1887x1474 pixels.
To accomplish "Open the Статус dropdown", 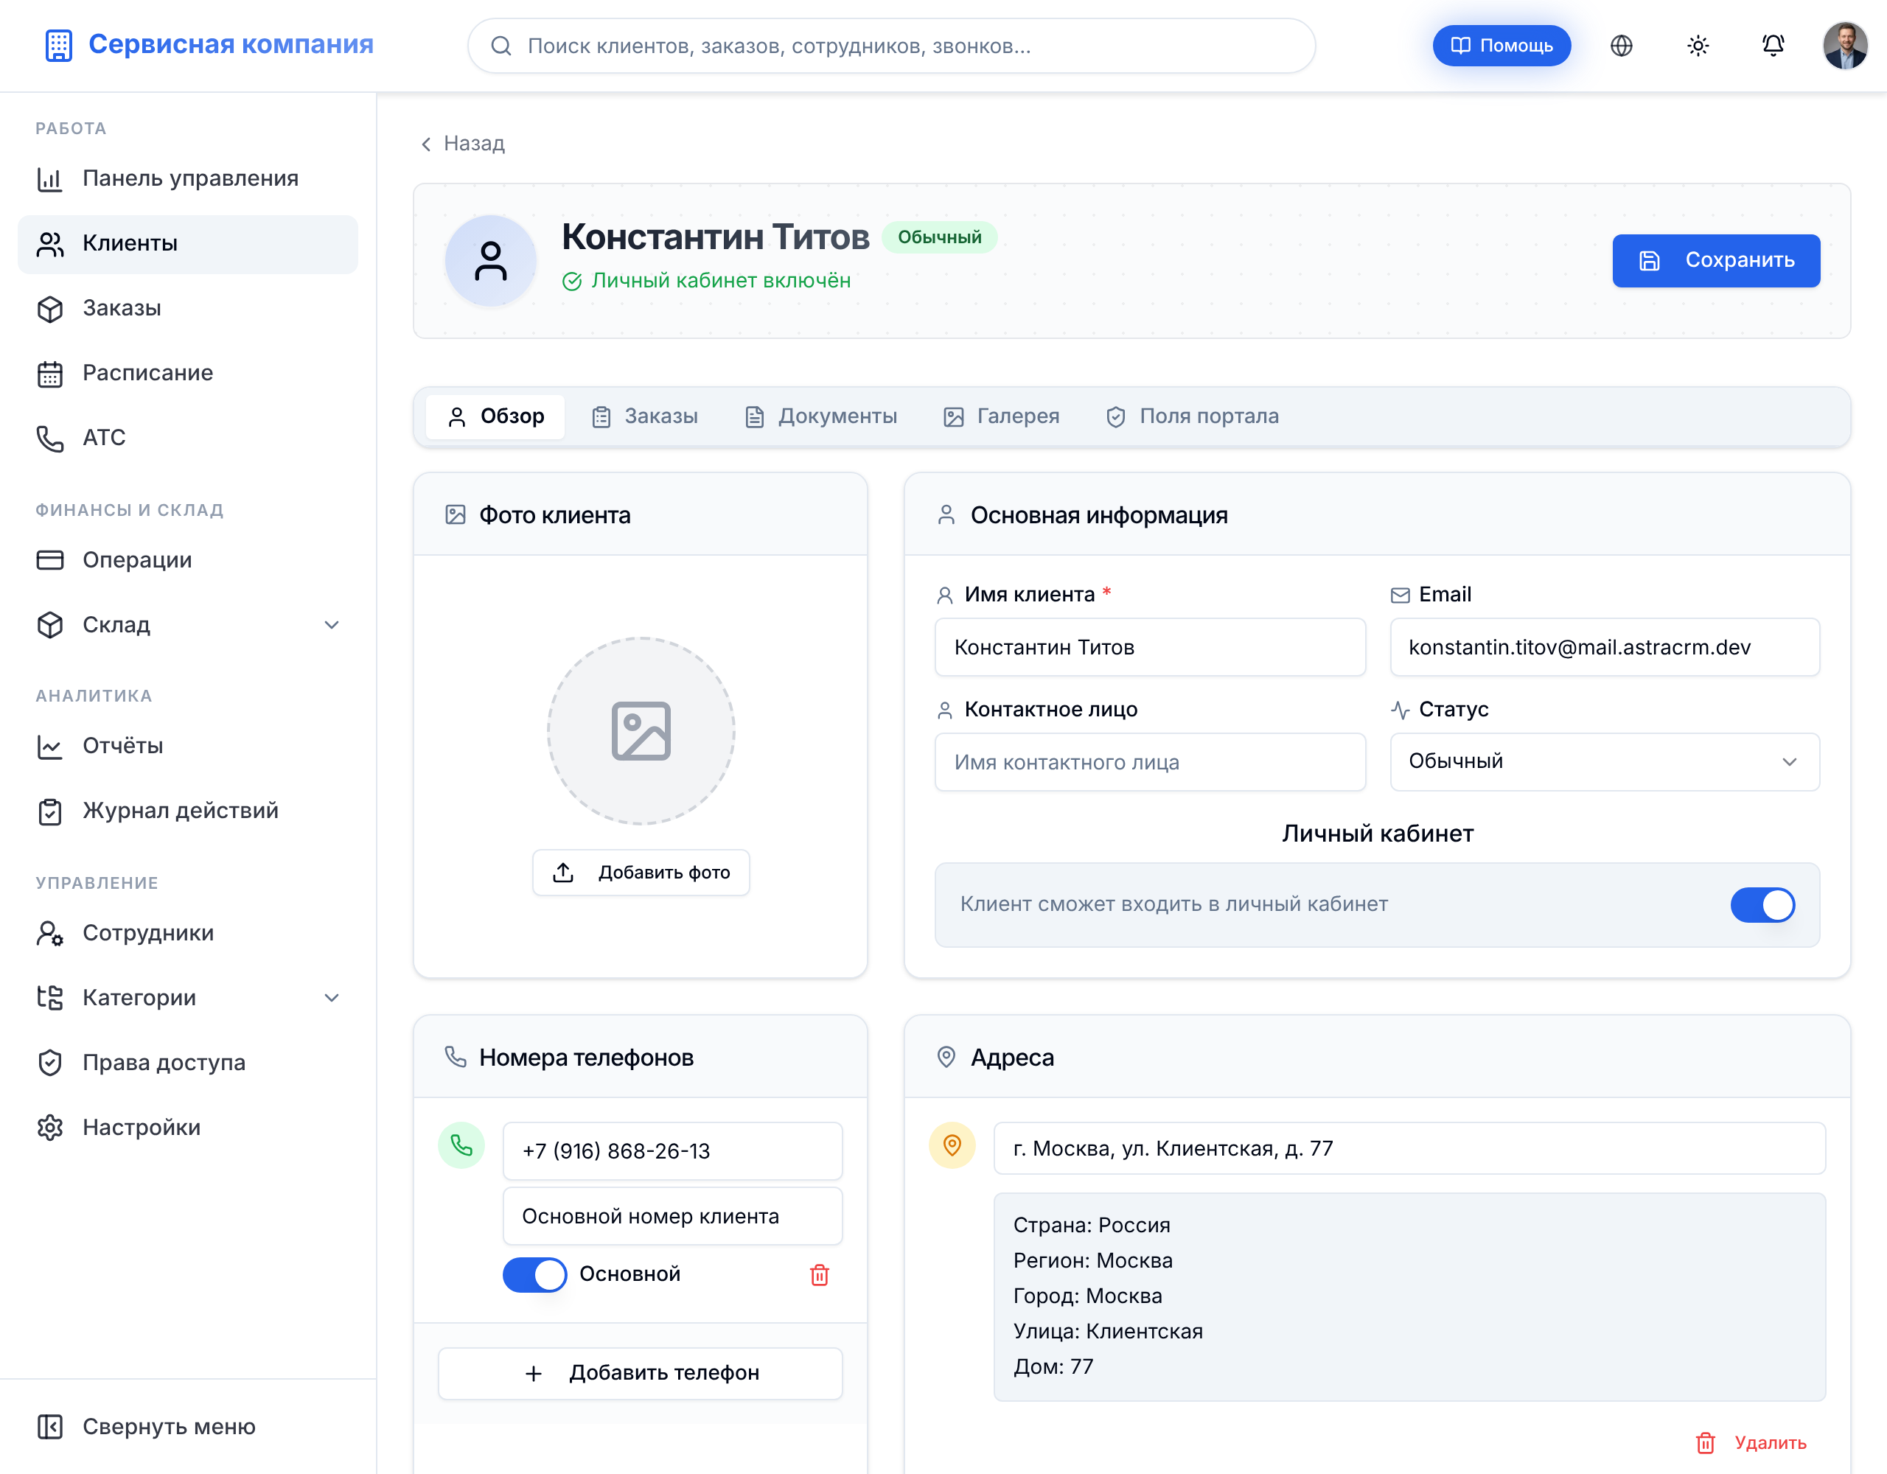I will tap(1605, 762).
